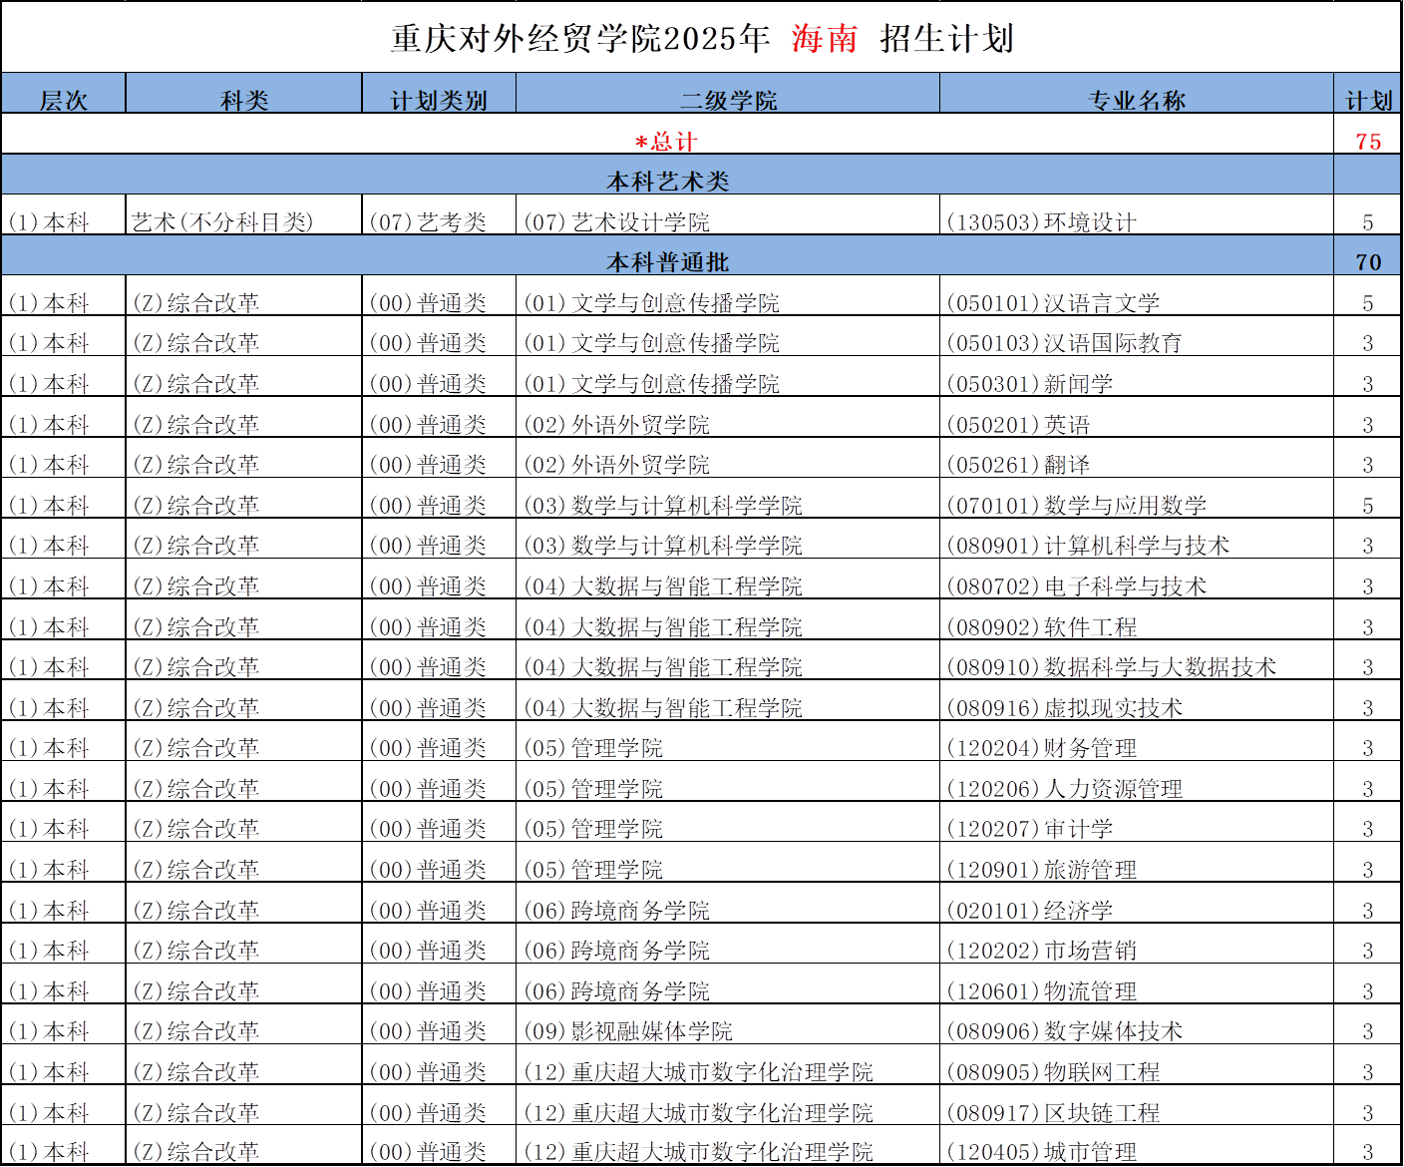Click the (050101)汉语言文学 major cell
This screenshot has width=1404, height=1167.
coord(1052,303)
